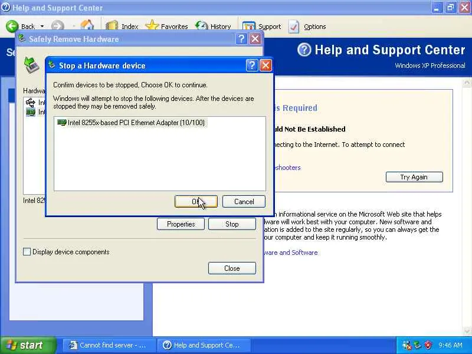Open Favorites with the star icon
The height and width of the screenshot is (354, 472).
click(x=166, y=26)
